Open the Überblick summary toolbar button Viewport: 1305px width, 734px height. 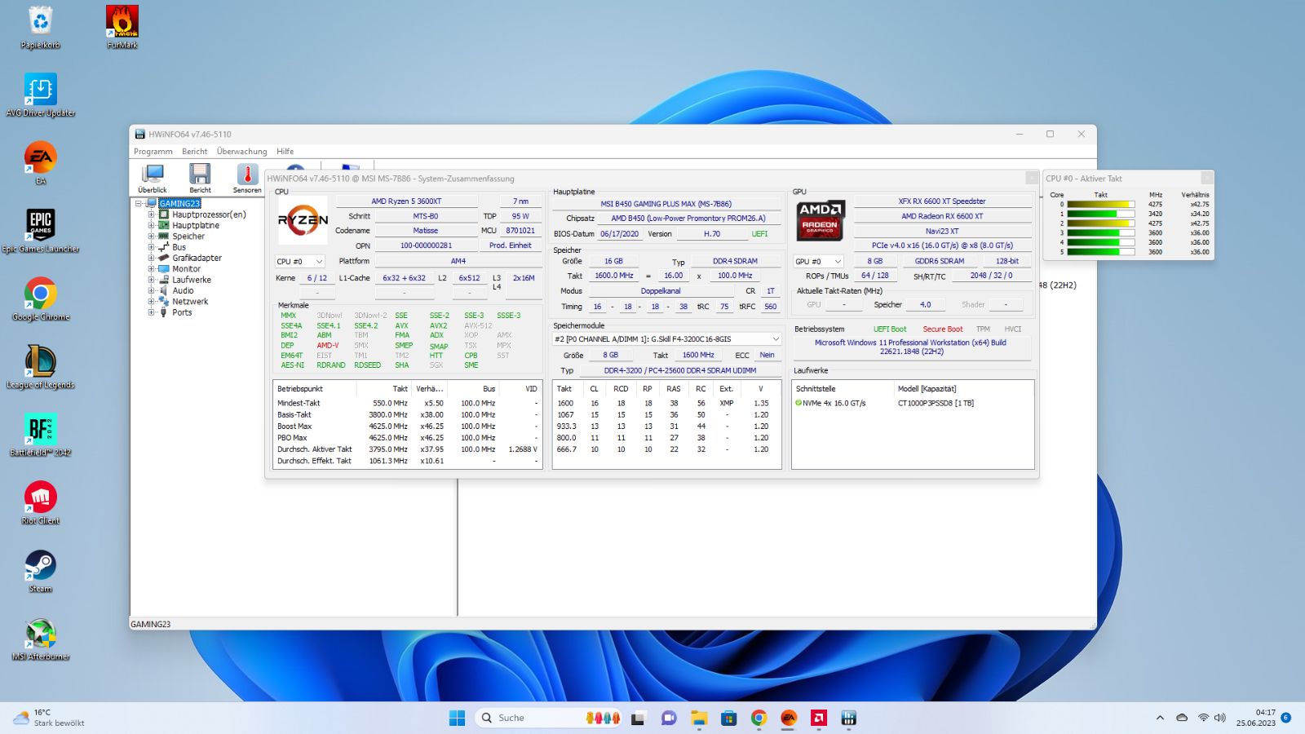click(153, 178)
